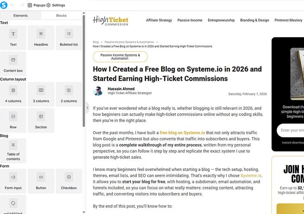
Task: Click the elements panel scrollbar
Action: pyautogui.click(x=84, y=71)
